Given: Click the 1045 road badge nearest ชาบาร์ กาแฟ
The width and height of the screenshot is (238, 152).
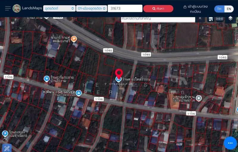Looking at the screenshot, I should (x=108, y=50).
